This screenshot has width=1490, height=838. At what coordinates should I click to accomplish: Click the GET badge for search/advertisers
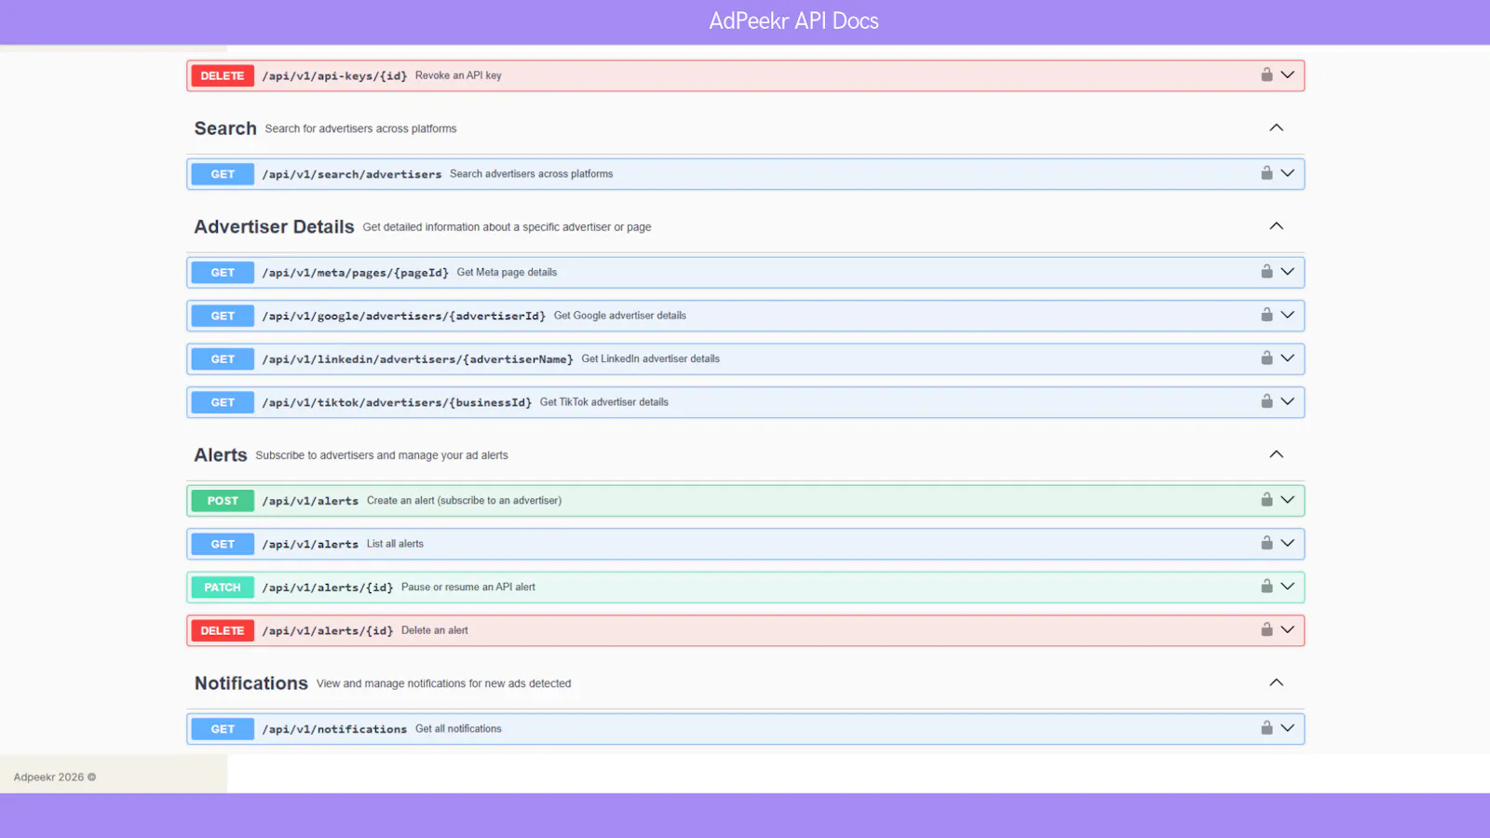click(223, 174)
